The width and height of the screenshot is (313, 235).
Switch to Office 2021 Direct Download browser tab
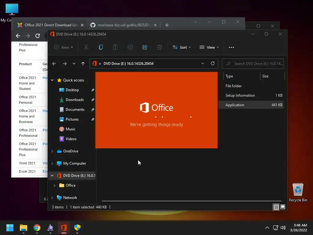pyautogui.click(x=50, y=25)
